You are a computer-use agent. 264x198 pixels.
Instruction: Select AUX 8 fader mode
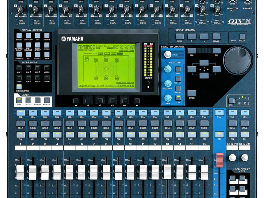click(47, 77)
